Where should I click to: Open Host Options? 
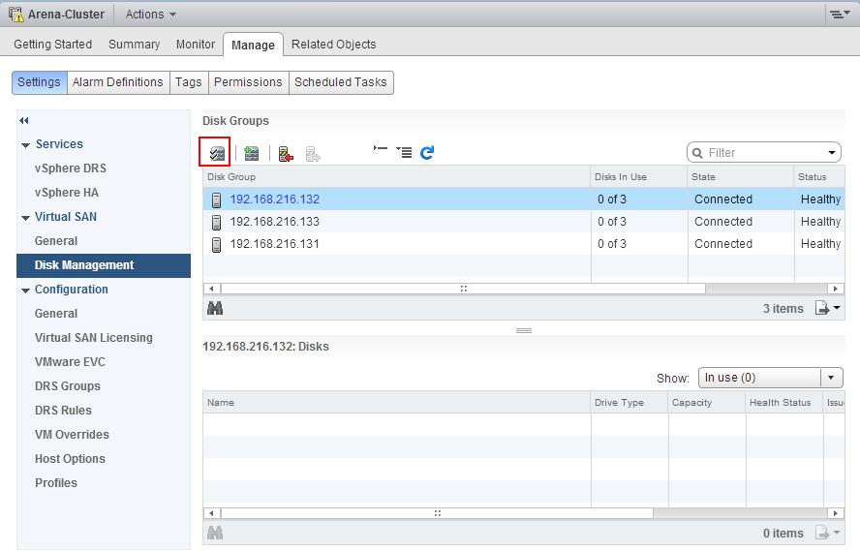tap(70, 458)
